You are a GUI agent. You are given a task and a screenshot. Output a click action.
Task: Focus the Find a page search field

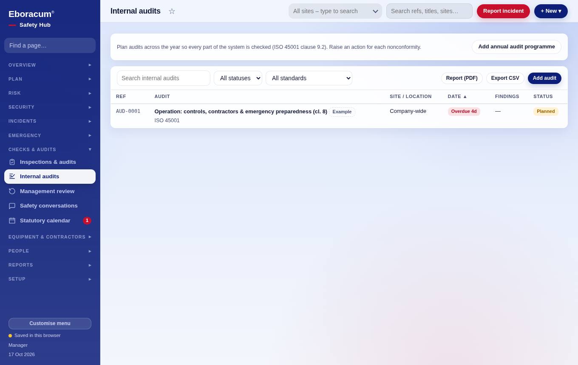coord(50,45)
